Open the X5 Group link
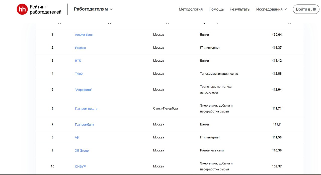The image size is (321, 175). point(82,150)
